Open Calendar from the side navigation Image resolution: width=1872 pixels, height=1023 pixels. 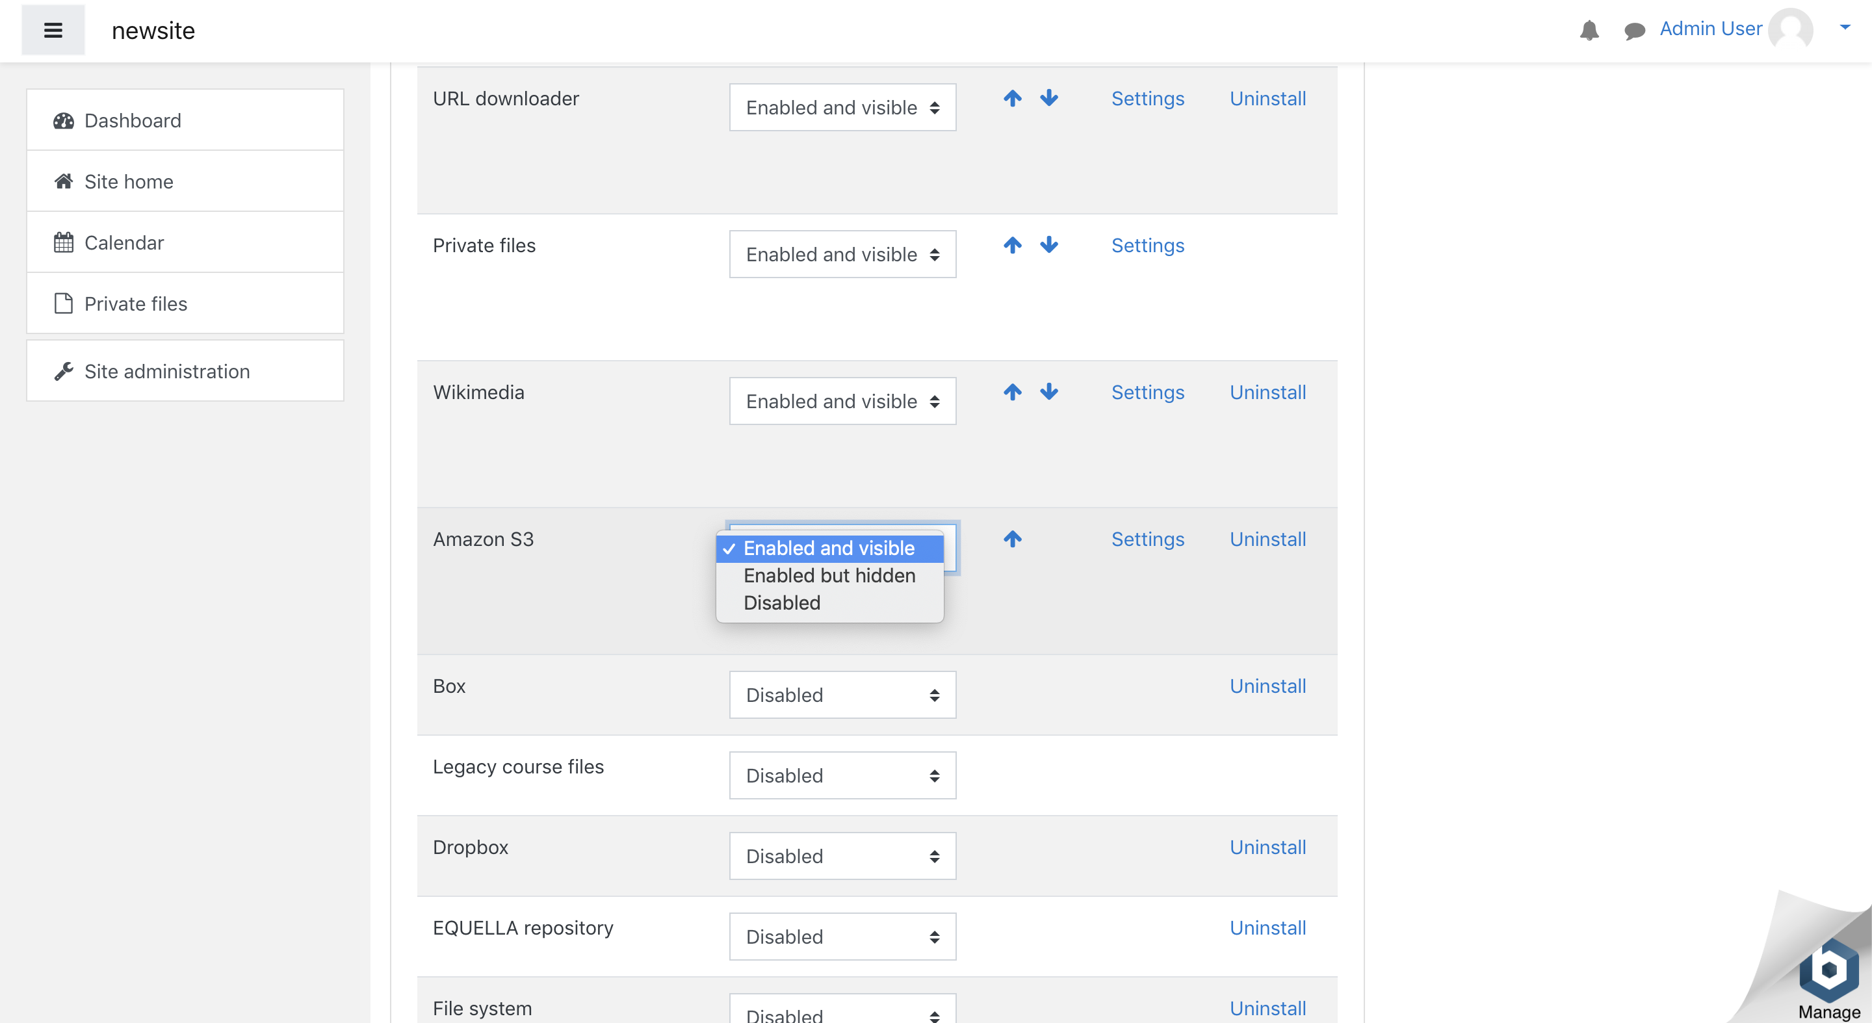click(x=123, y=242)
